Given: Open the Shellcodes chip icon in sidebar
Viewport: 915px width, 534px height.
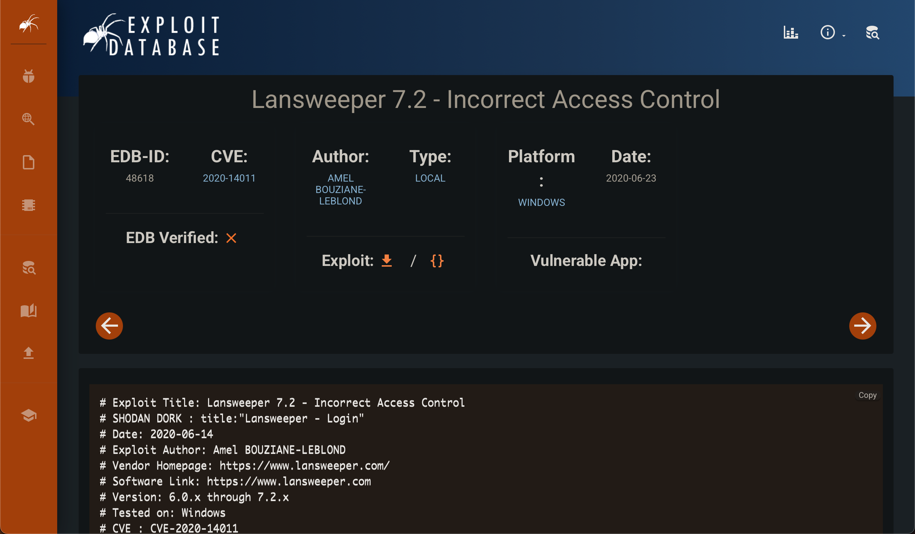Looking at the screenshot, I should (x=28, y=205).
